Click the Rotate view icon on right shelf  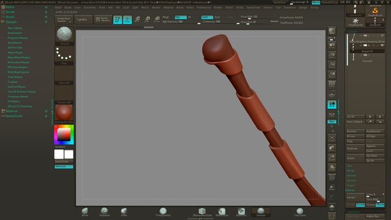332,167
